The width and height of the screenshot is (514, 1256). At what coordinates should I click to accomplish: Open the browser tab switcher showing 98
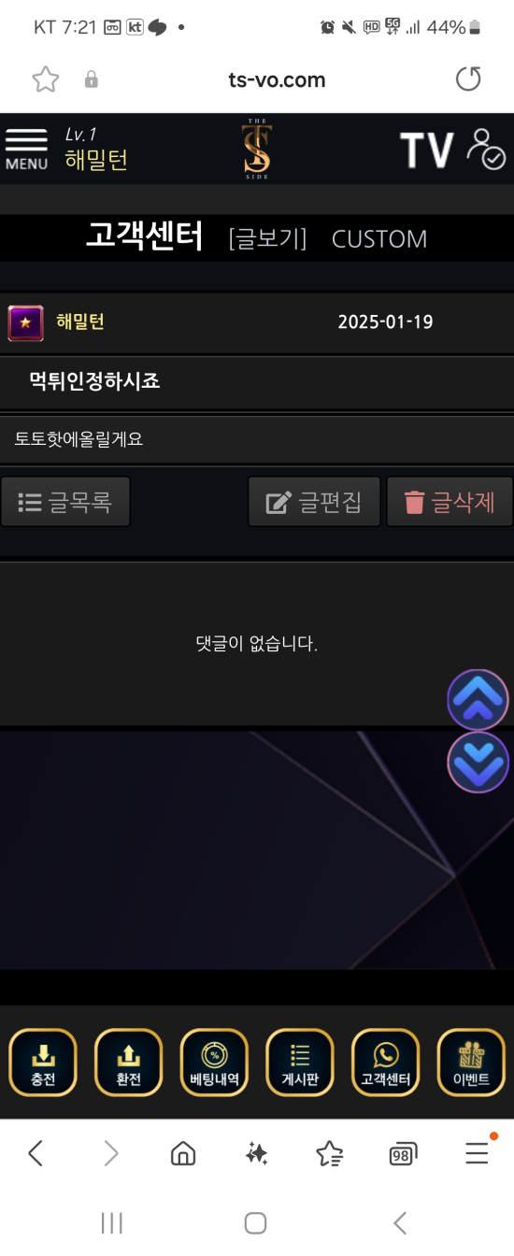click(402, 1155)
